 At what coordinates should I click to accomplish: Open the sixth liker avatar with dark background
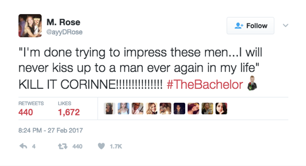click(180, 109)
